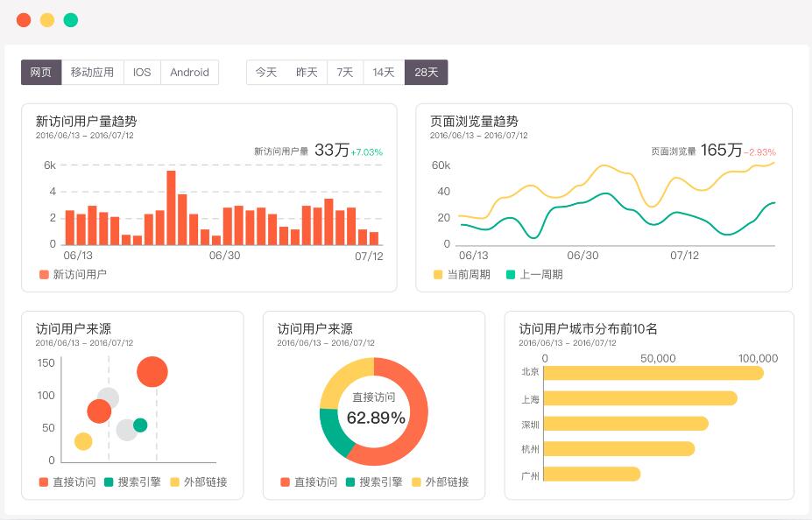Toggle the 新访问用户 legend item
Screen dimensions: 812x520
tap(73, 274)
